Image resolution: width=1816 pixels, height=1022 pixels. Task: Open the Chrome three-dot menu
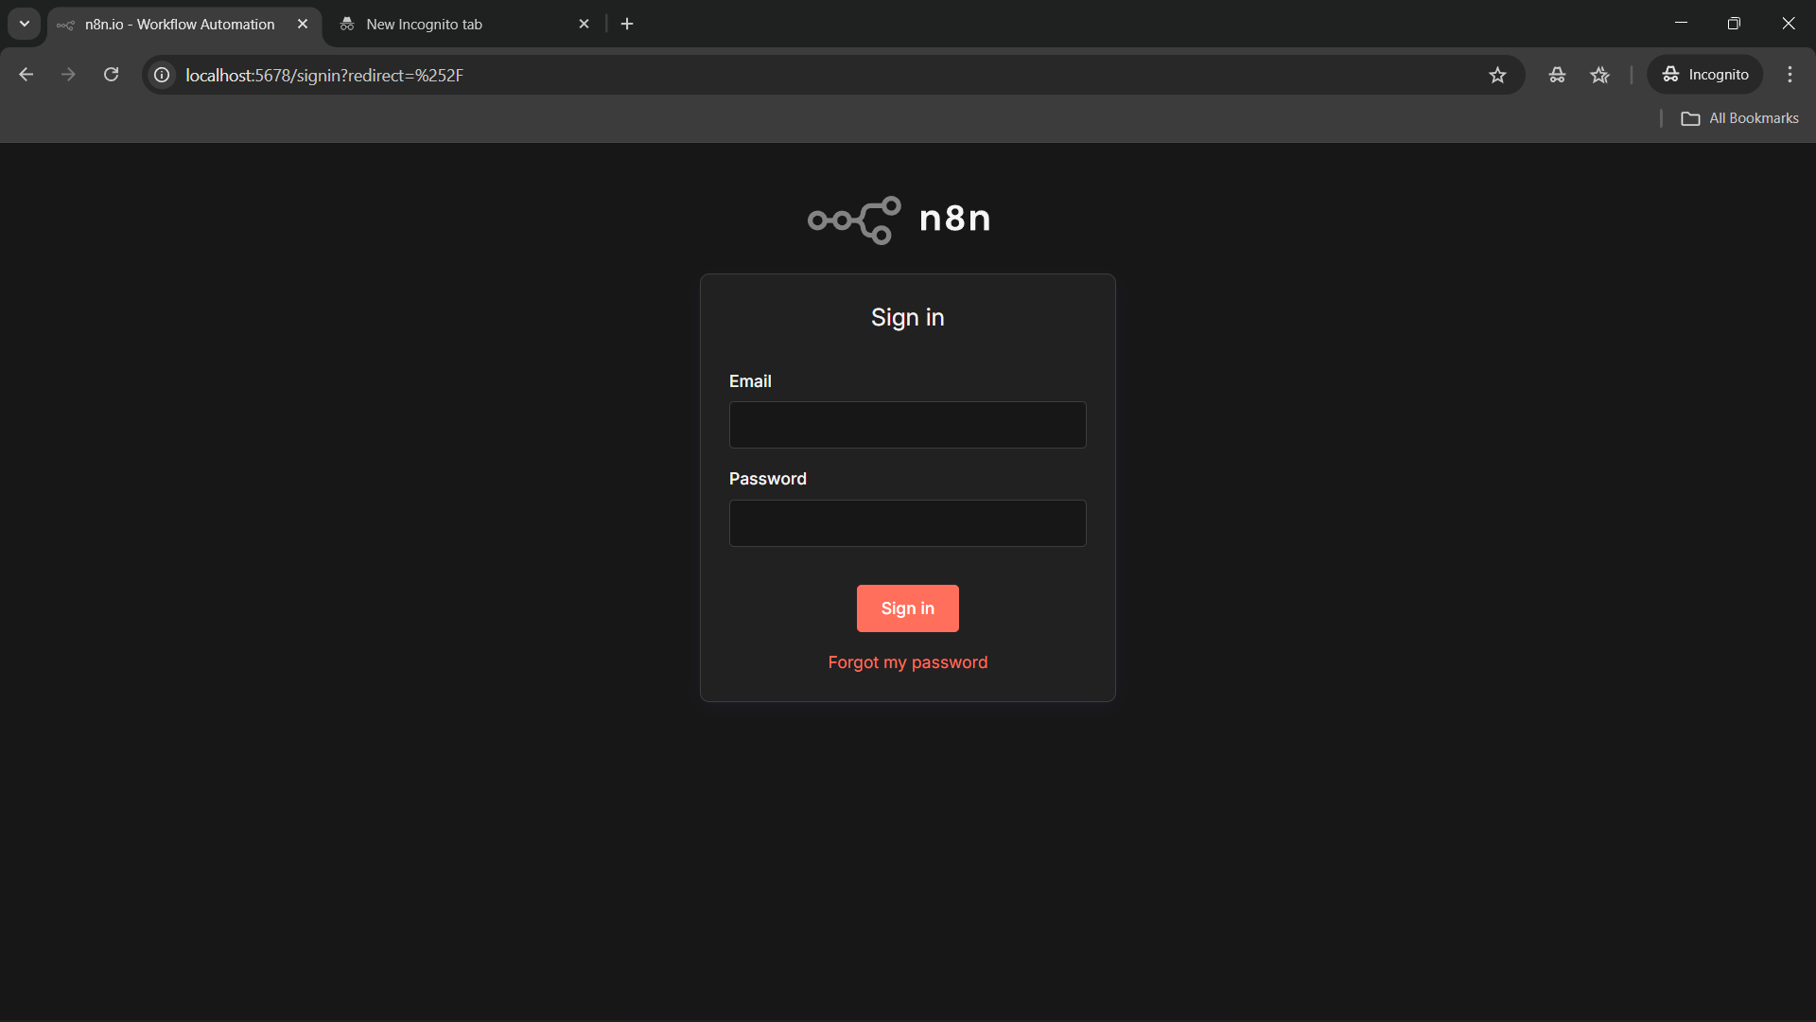point(1790,75)
